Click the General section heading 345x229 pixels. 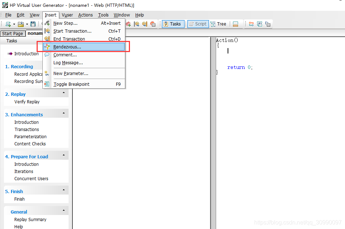tap(19, 212)
